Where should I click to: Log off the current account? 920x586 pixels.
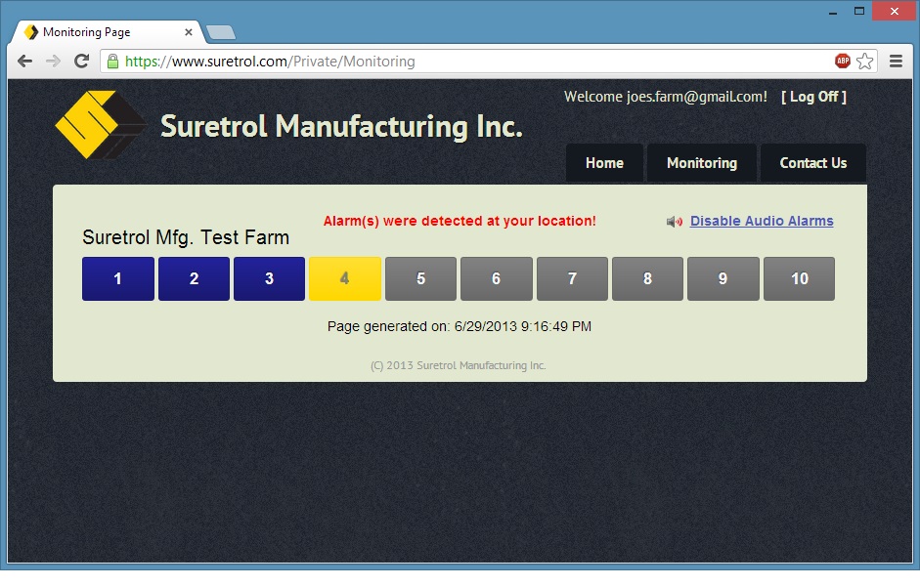click(x=813, y=97)
